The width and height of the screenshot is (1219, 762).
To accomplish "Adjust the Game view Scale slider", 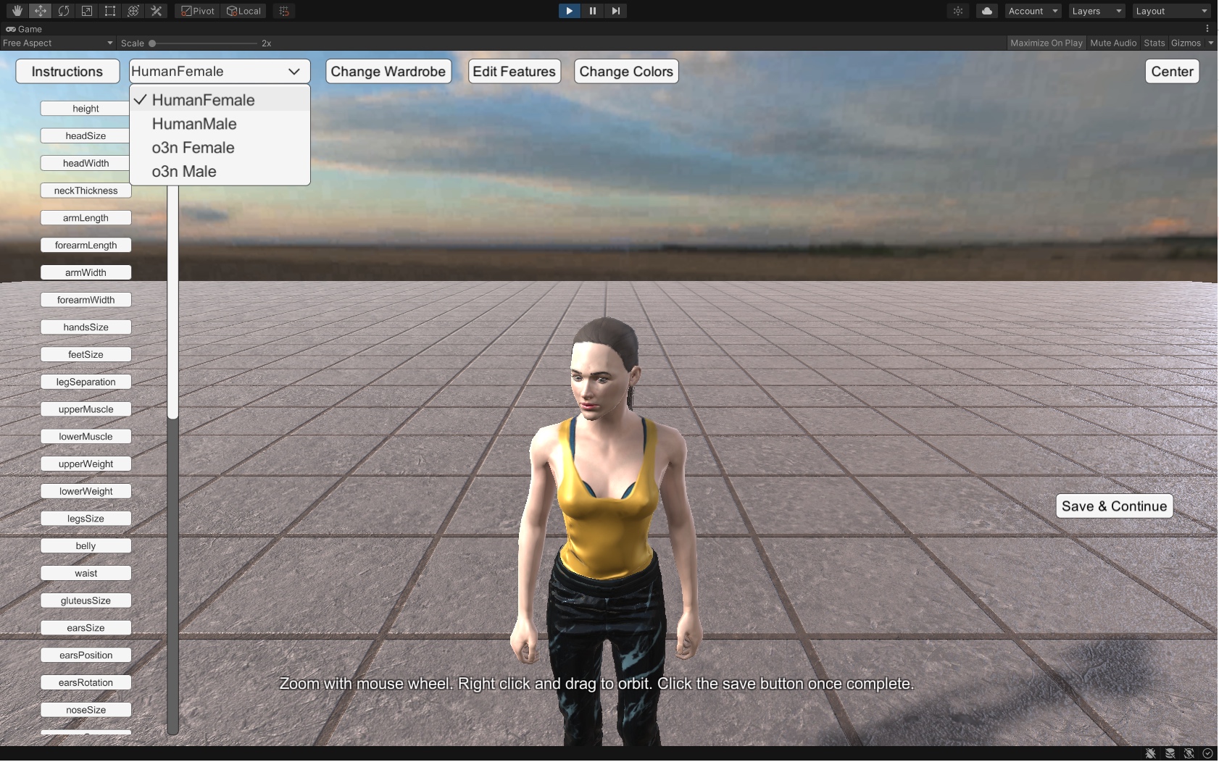I will coord(204,43).
